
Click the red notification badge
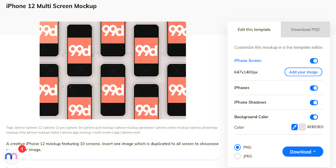click(x=21, y=149)
